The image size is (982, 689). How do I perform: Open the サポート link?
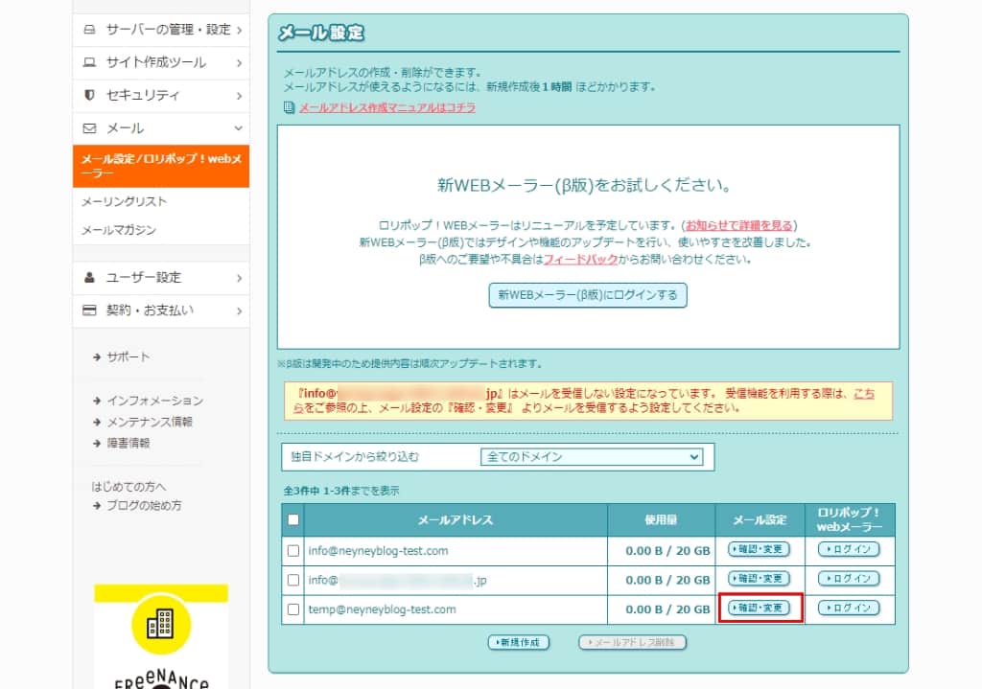(x=128, y=357)
